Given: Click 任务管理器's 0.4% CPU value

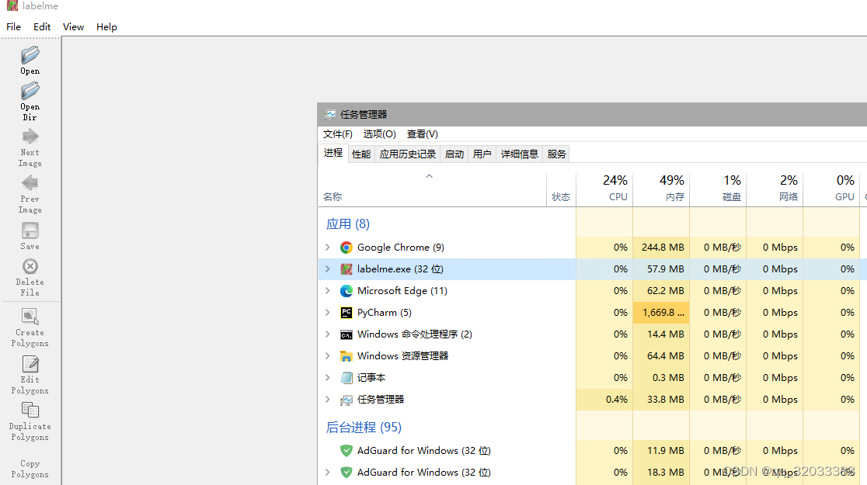Looking at the screenshot, I should [x=617, y=400].
